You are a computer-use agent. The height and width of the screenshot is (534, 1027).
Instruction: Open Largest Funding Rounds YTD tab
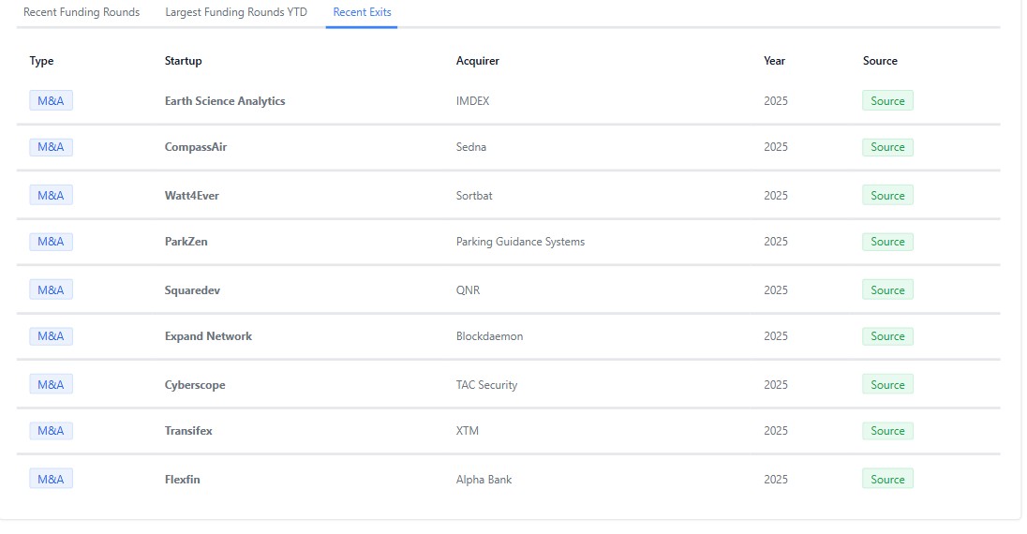[x=236, y=12]
